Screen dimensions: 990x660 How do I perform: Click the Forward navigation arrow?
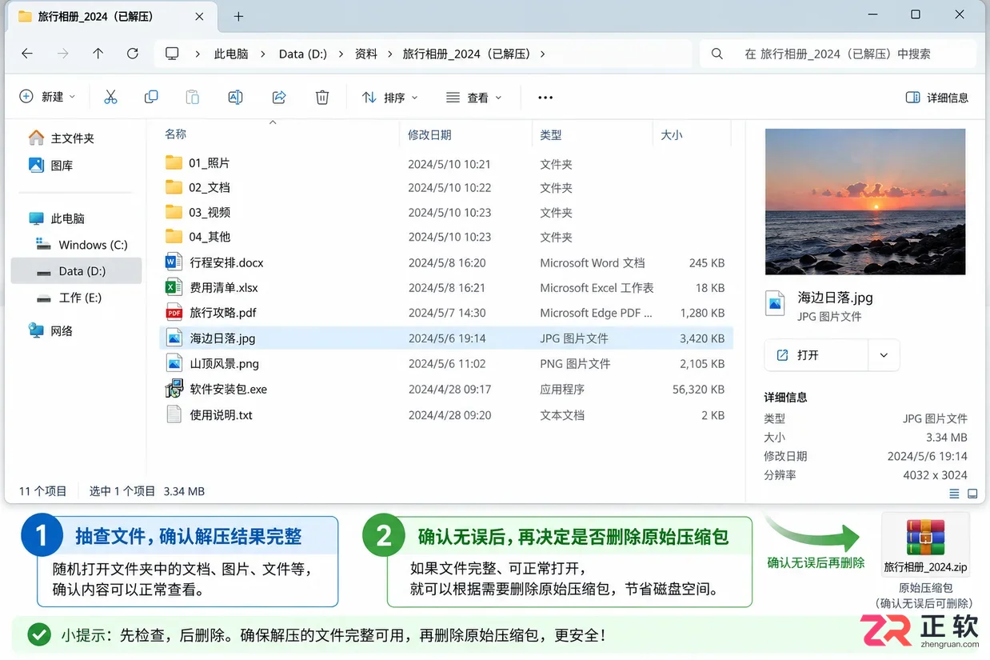coord(63,54)
